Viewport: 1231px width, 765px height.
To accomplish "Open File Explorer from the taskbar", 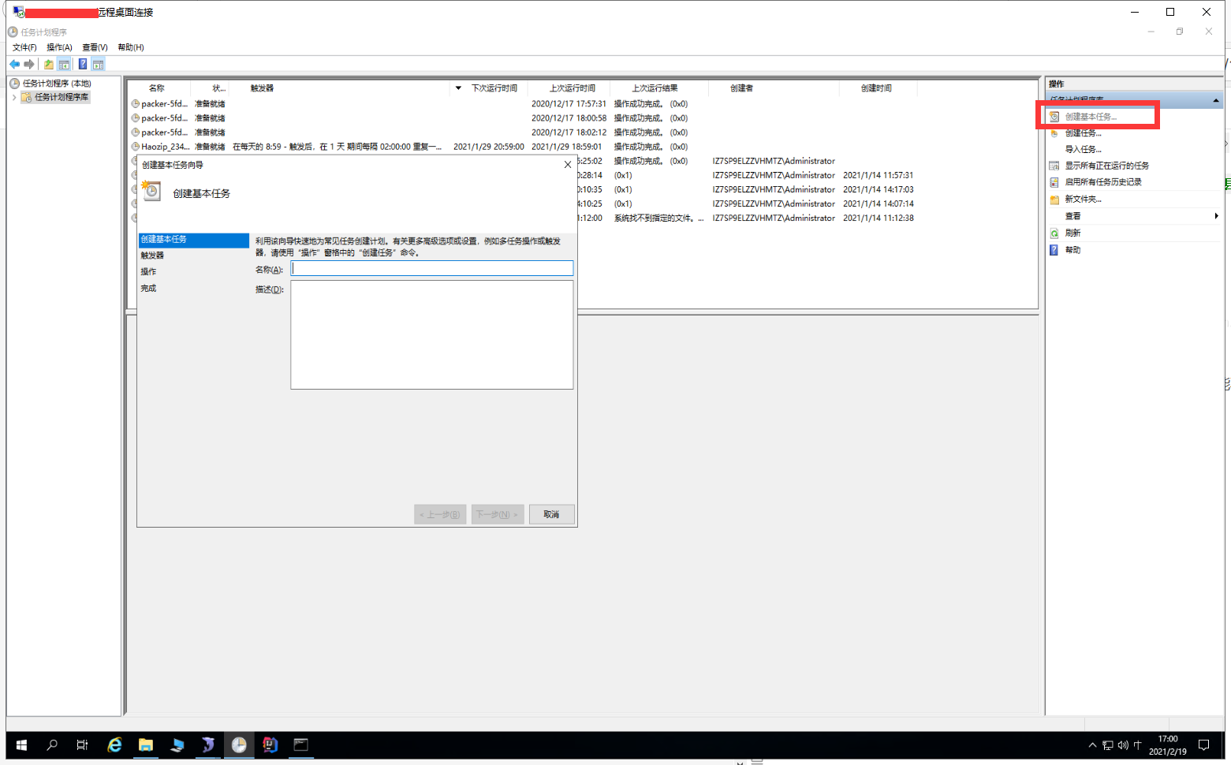I will coord(145,744).
